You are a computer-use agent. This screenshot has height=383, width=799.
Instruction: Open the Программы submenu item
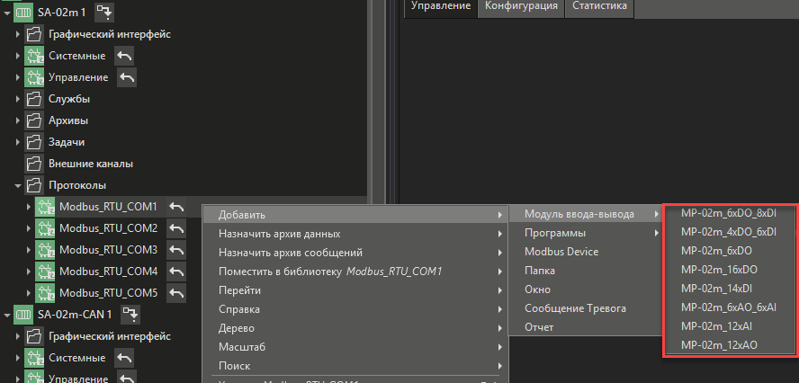(586, 233)
